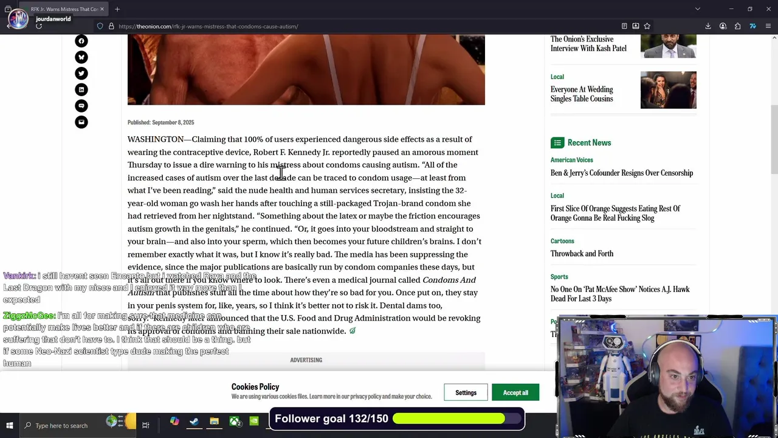Click the article hero image
This screenshot has width=778, height=438.
coord(306,69)
